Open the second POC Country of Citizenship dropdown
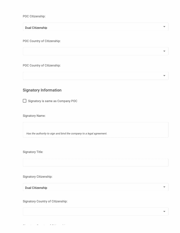Screen dimensions: 180x233 tap(91, 76)
